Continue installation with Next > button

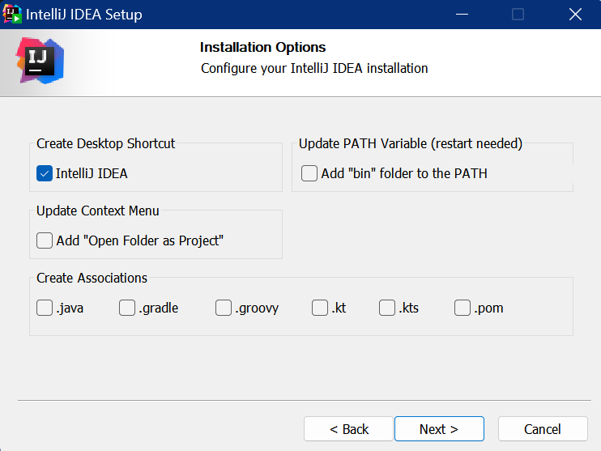pyautogui.click(x=439, y=429)
